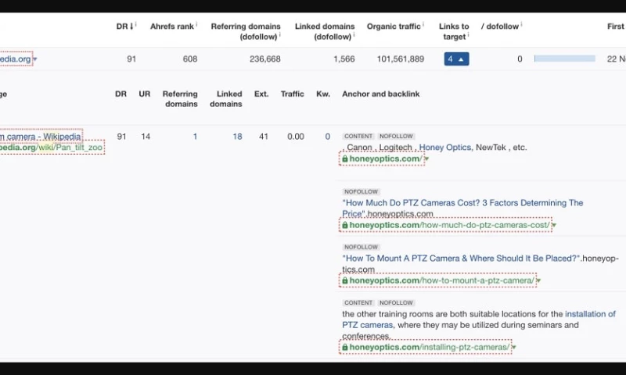Click linked domains value 18
Image resolution: width=626 pixels, height=375 pixels.
coord(237,137)
